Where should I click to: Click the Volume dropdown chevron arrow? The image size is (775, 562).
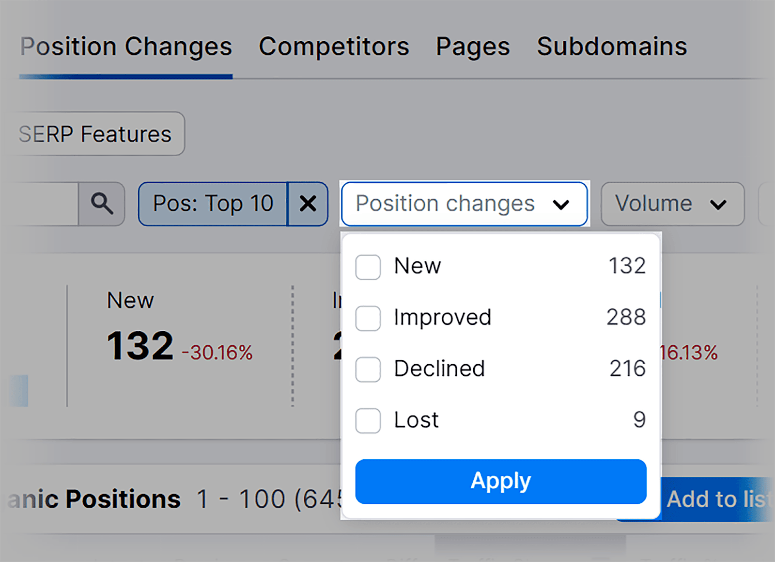coord(718,205)
